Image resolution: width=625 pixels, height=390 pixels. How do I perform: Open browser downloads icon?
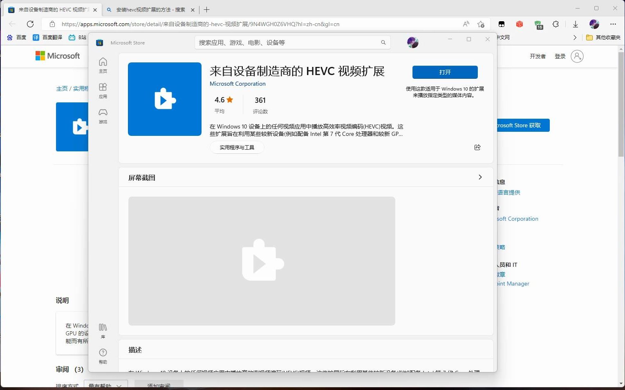click(x=576, y=24)
